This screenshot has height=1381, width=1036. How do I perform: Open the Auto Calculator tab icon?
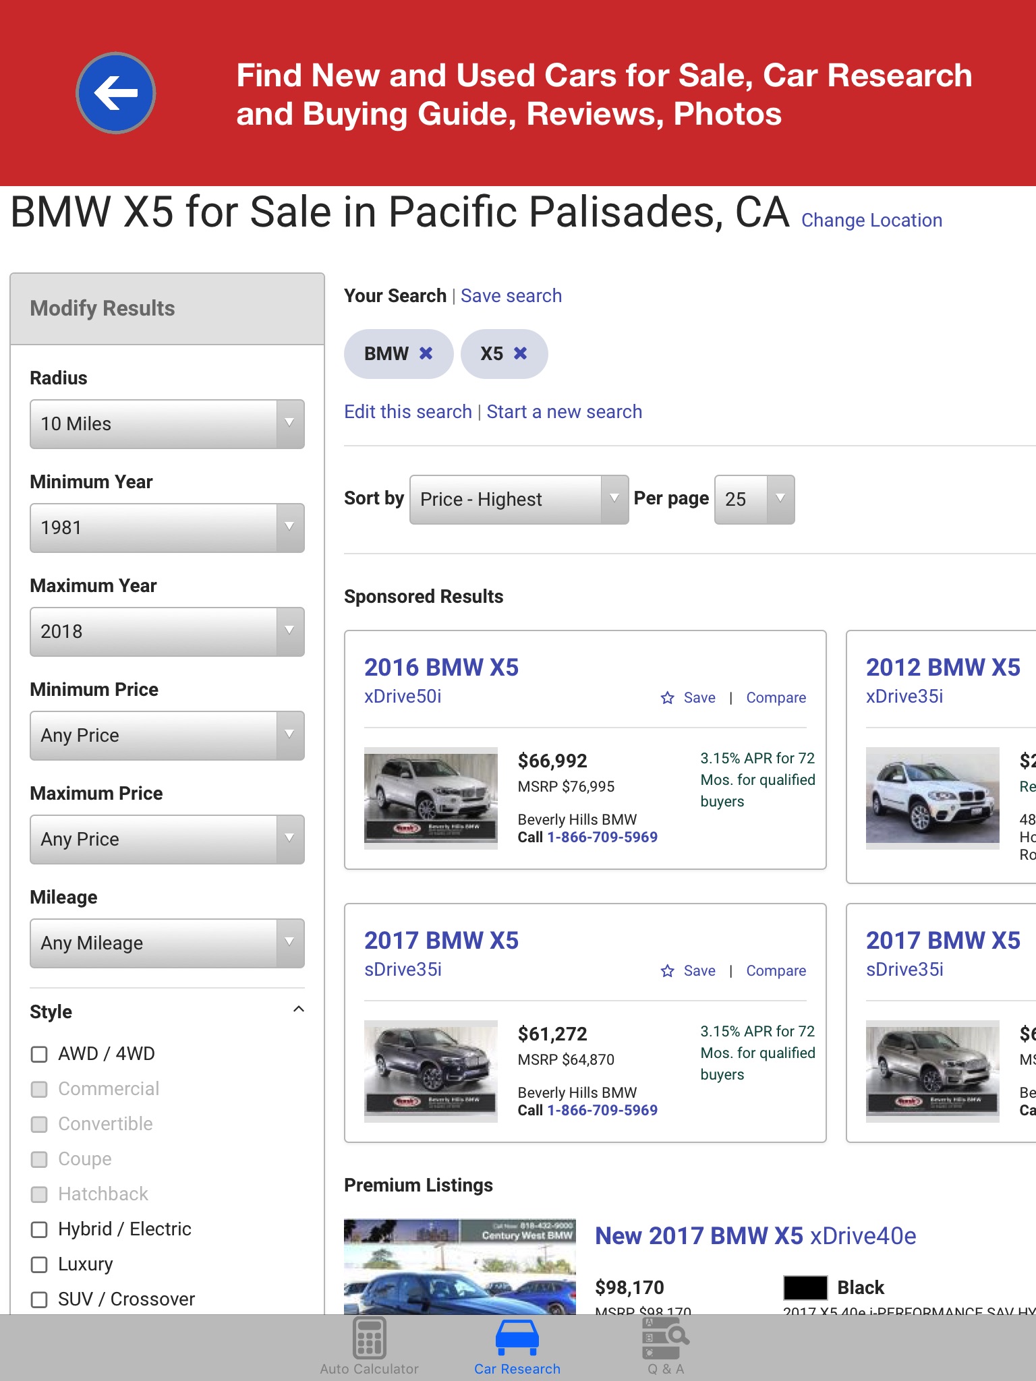coord(369,1339)
